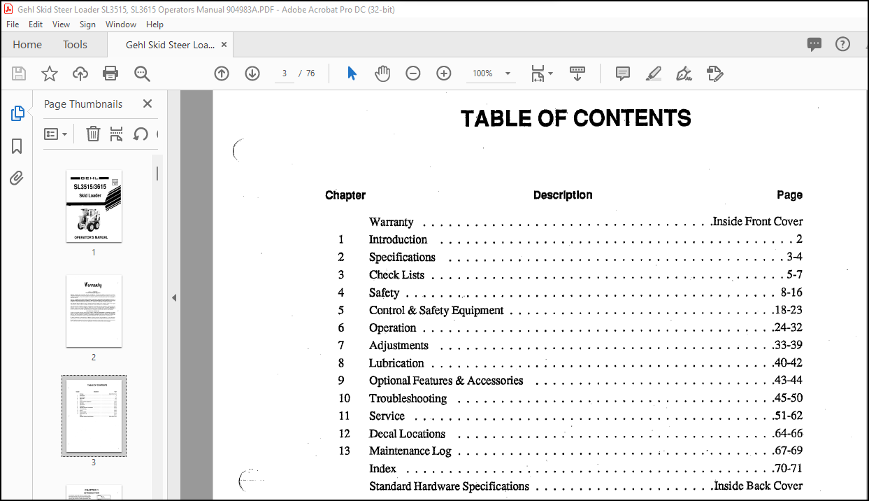
Task: Switch to the Tools tab
Action: 75,45
